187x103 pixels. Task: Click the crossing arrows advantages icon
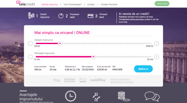pyautogui.click(x=96, y=97)
